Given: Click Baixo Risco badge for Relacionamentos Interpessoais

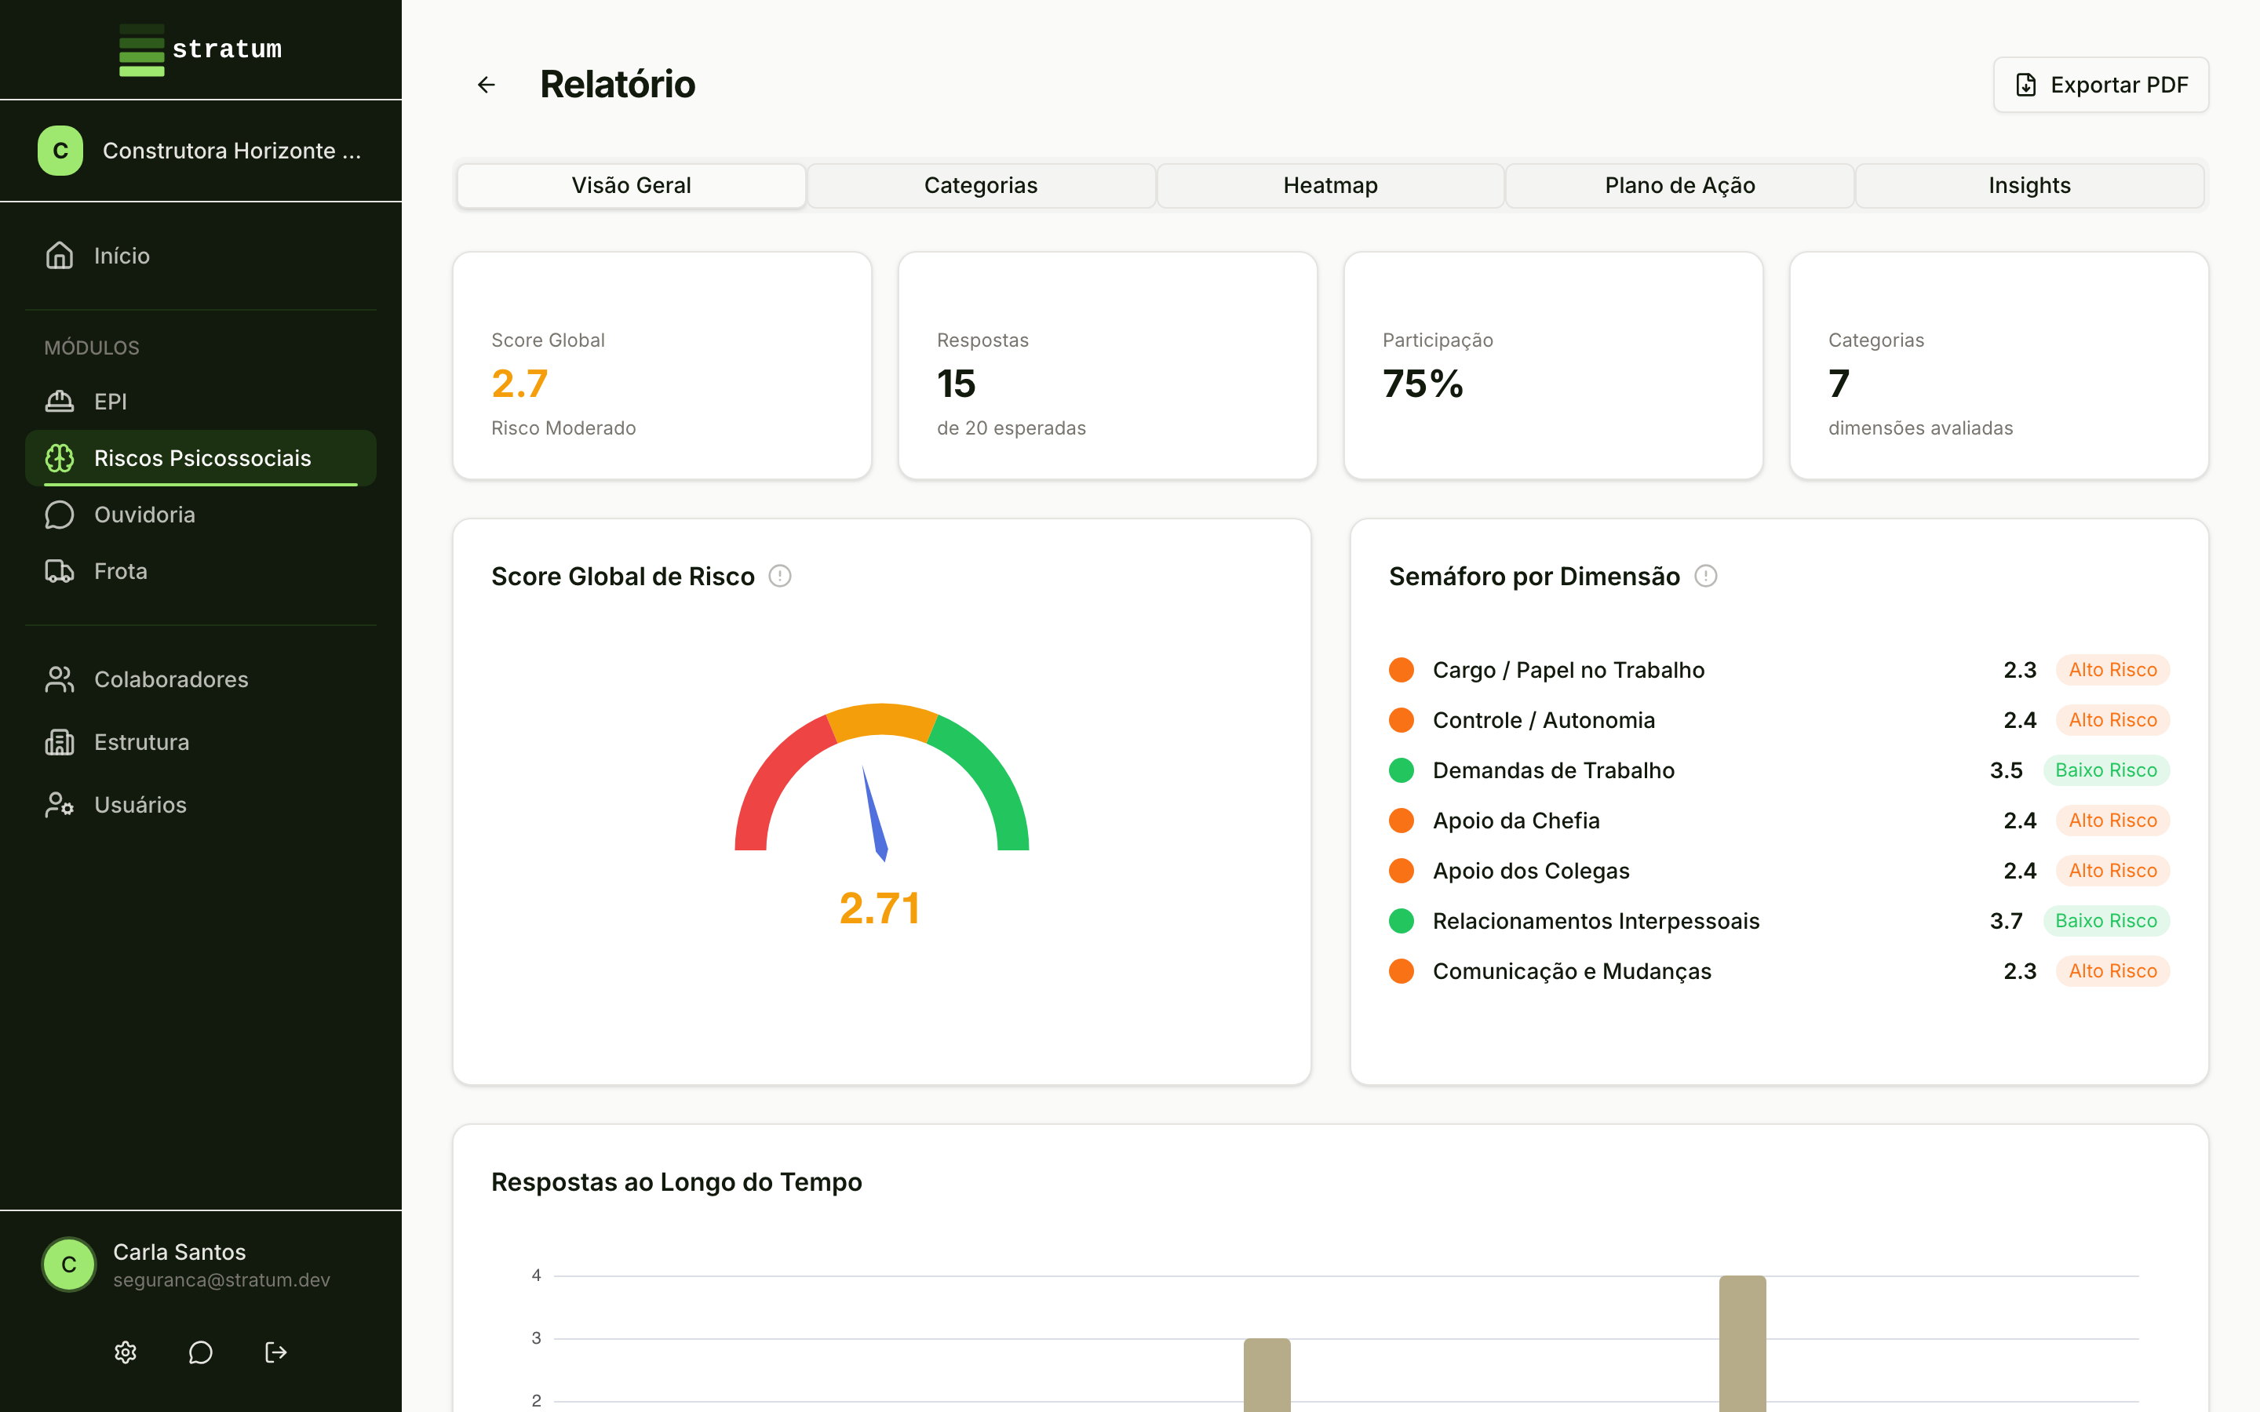Looking at the screenshot, I should [x=2106, y=921].
